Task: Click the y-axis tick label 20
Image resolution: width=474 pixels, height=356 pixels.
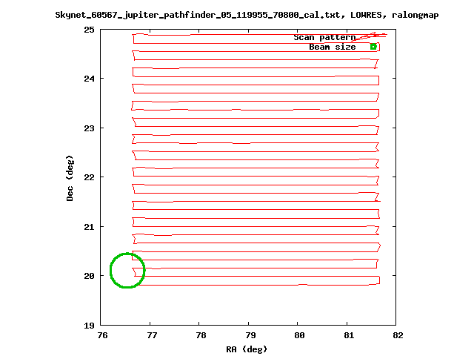Action: point(89,276)
